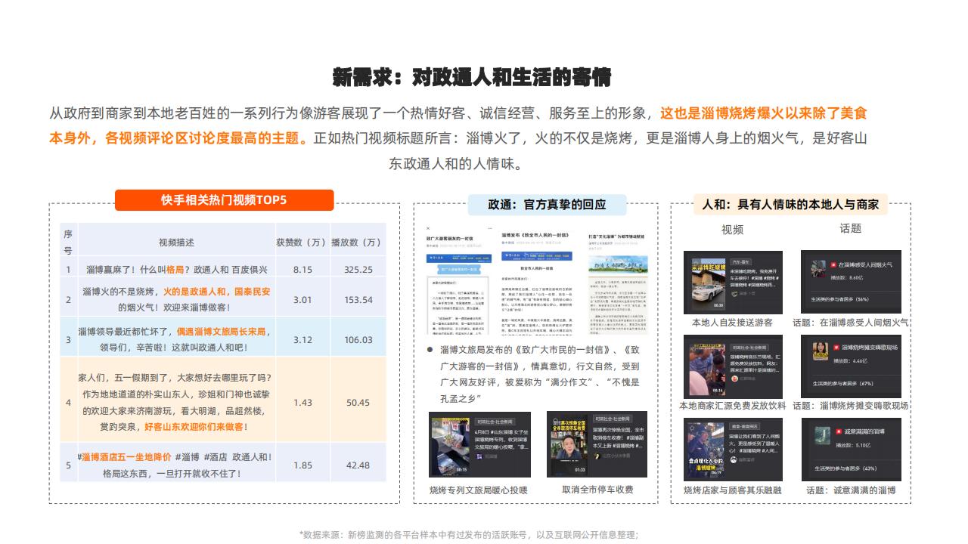This screenshot has height=544, width=968.
Task: Select the plays value 42.48
Action: pos(358,465)
